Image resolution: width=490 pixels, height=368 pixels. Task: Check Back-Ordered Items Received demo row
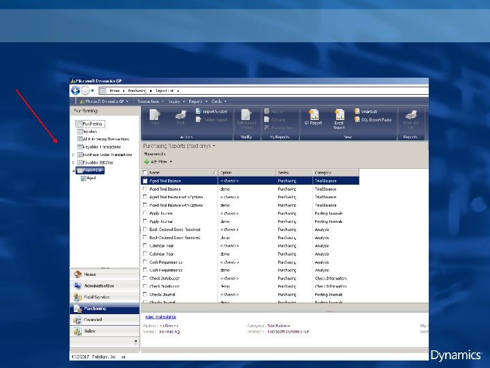(x=145, y=238)
